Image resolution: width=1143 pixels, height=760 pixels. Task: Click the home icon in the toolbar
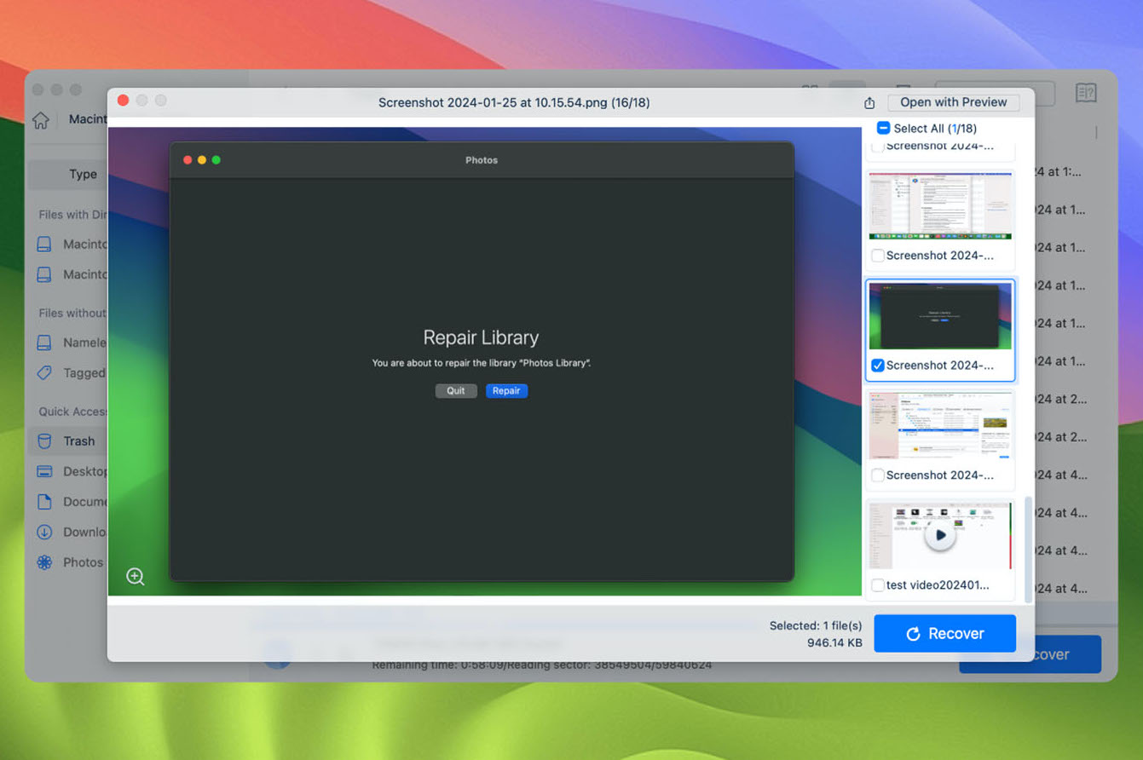click(x=40, y=120)
